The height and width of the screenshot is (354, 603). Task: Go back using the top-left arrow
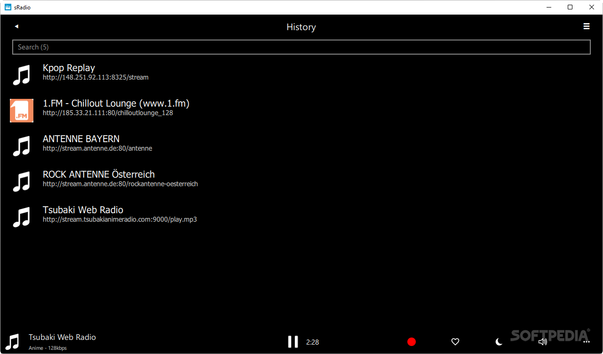(16, 27)
